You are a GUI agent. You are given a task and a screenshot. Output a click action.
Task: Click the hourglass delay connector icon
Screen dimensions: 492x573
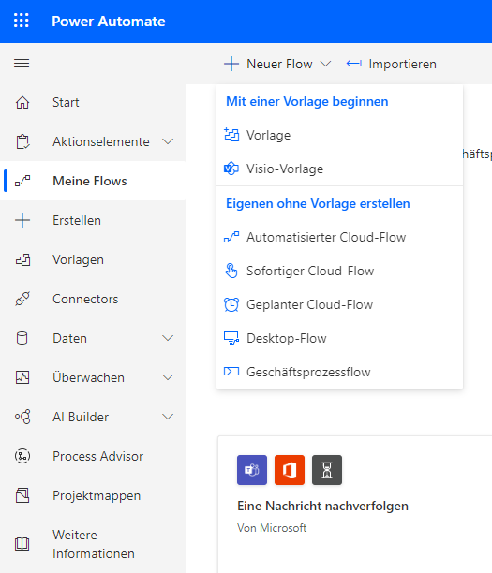[327, 470]
